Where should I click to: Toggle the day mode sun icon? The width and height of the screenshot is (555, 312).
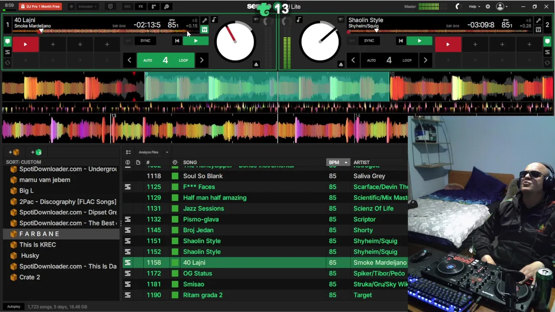click(72, 6)
